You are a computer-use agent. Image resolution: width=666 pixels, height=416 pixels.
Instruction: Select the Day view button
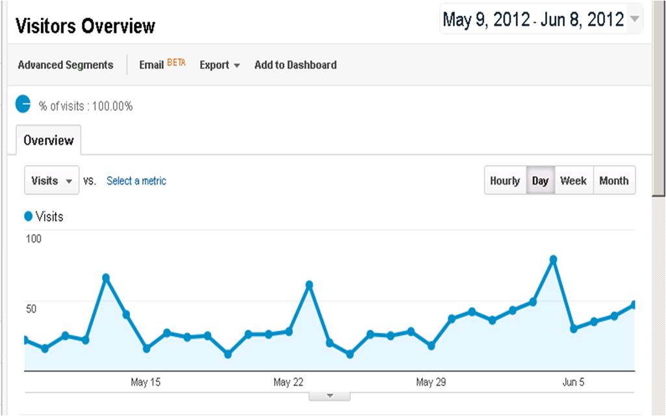(540, 181)
